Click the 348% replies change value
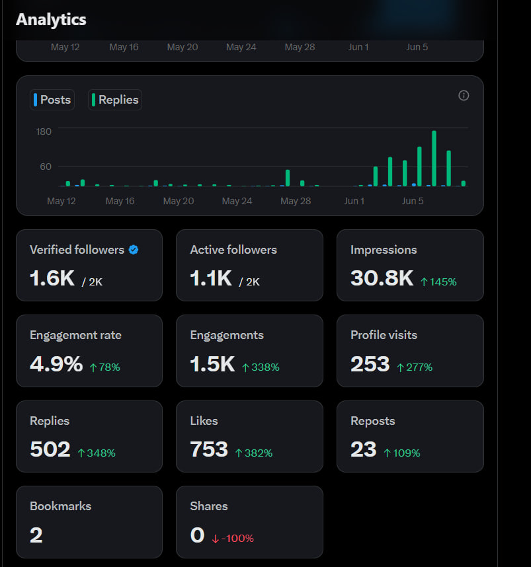The image size is (531, 567). [97, 453]
